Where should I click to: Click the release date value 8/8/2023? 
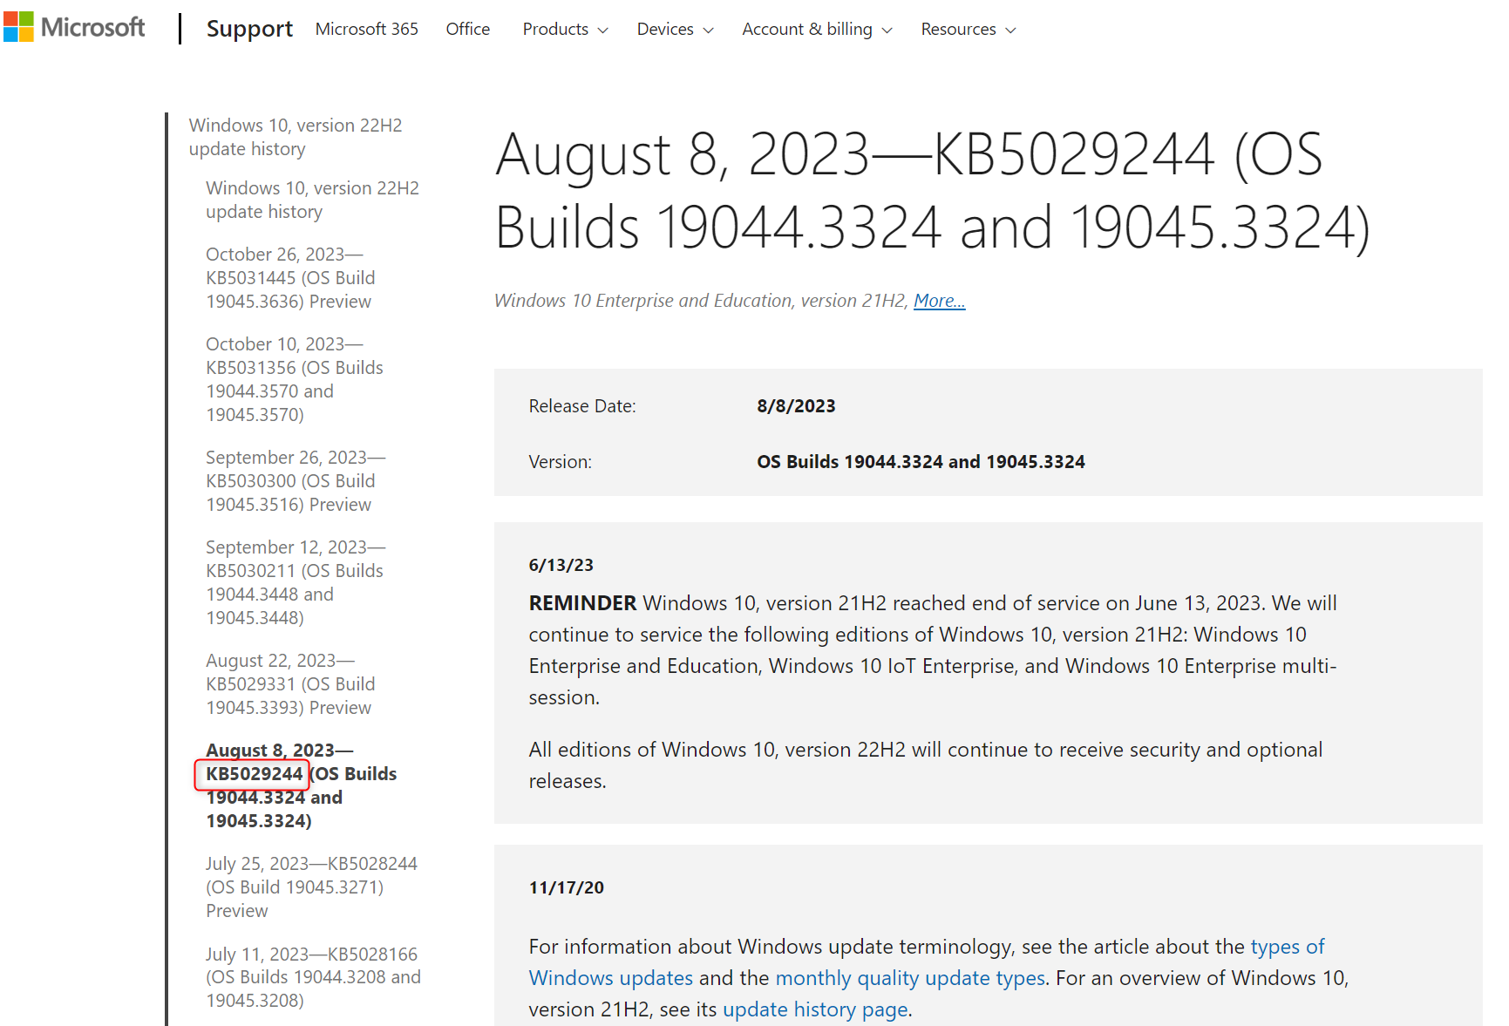(796, 406)
